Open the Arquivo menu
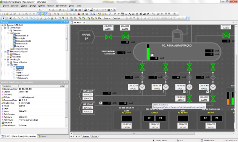The height and width of the screenshot is (142, 238). click(x=6, y=6)
